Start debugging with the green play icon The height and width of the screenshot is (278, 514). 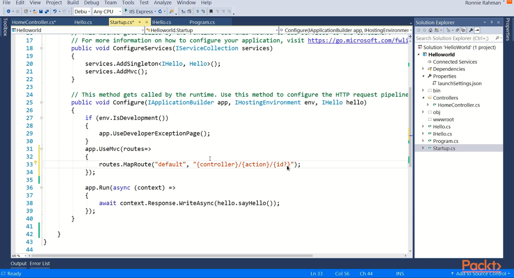click(126, 11)
